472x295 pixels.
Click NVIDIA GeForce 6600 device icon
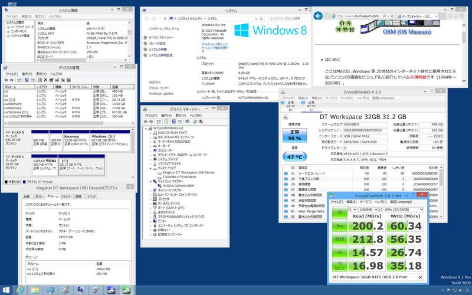click(x=159, y=186)
